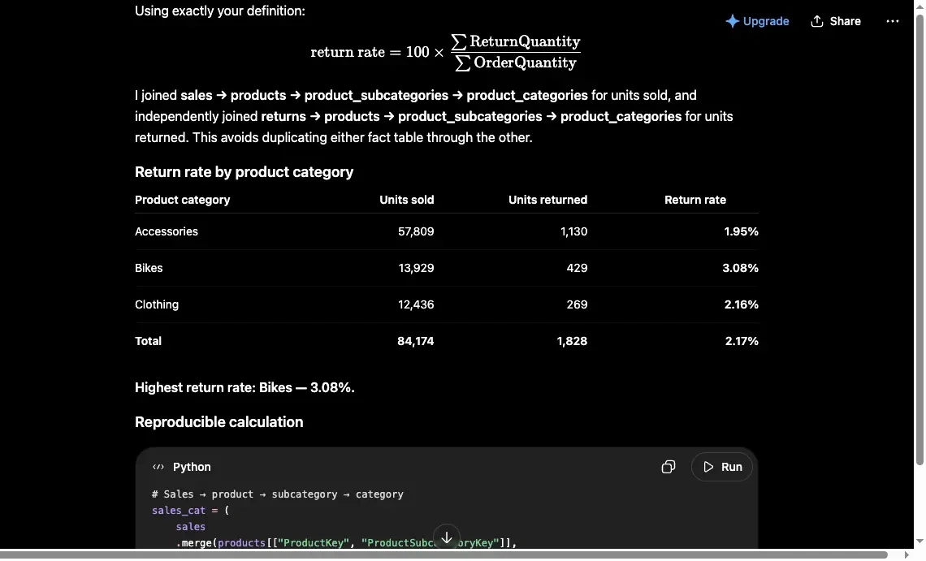The height and width of the screenshot is (561, 926).
Task: Click the return rate 1.95%
Action: (x=741, y=231)
